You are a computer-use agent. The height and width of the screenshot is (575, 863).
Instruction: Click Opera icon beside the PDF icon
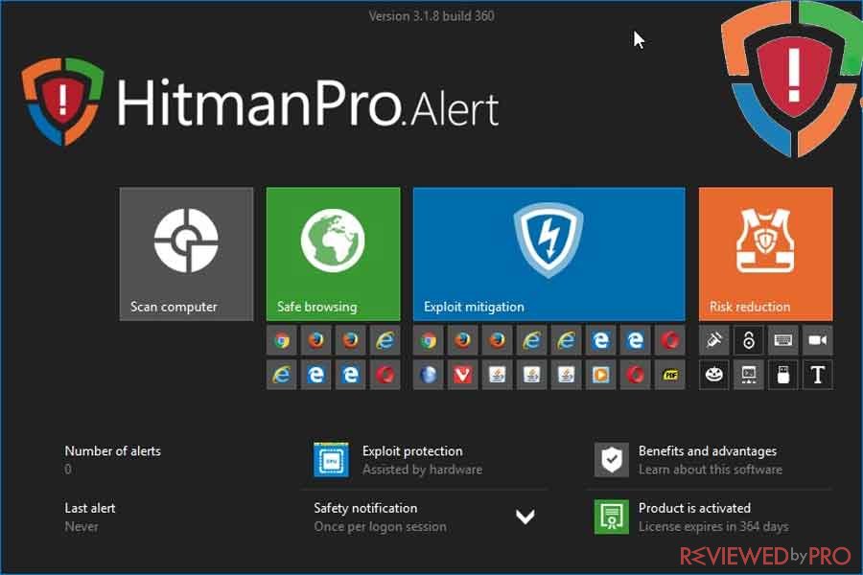(x=635, y=375)
